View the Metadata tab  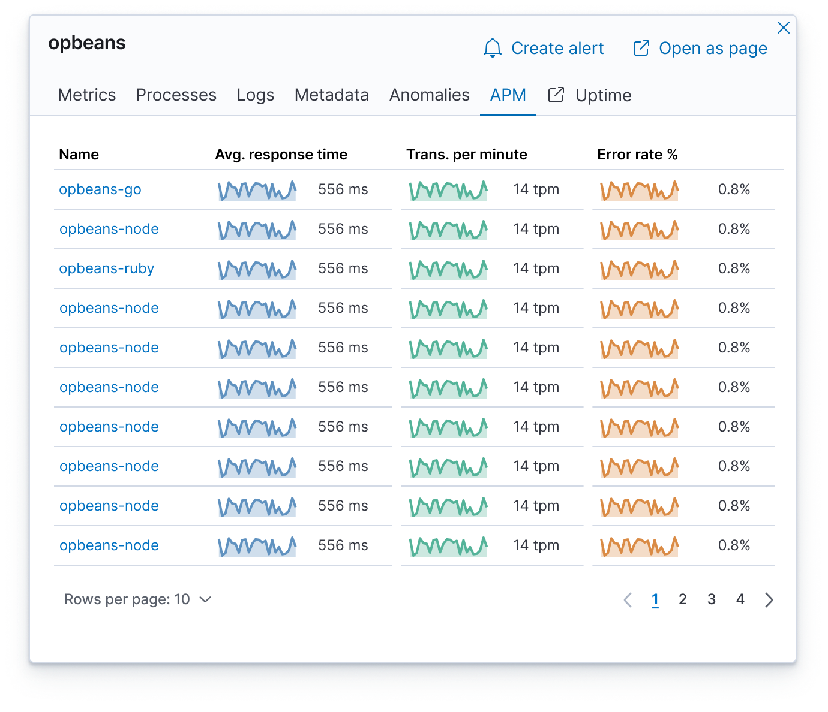pos(331,95)
